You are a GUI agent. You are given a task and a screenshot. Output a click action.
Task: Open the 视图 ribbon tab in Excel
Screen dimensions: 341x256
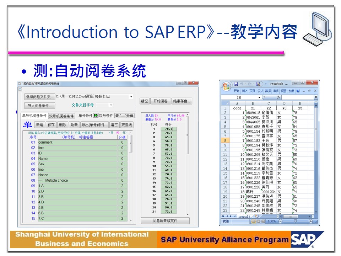[283, 91]
